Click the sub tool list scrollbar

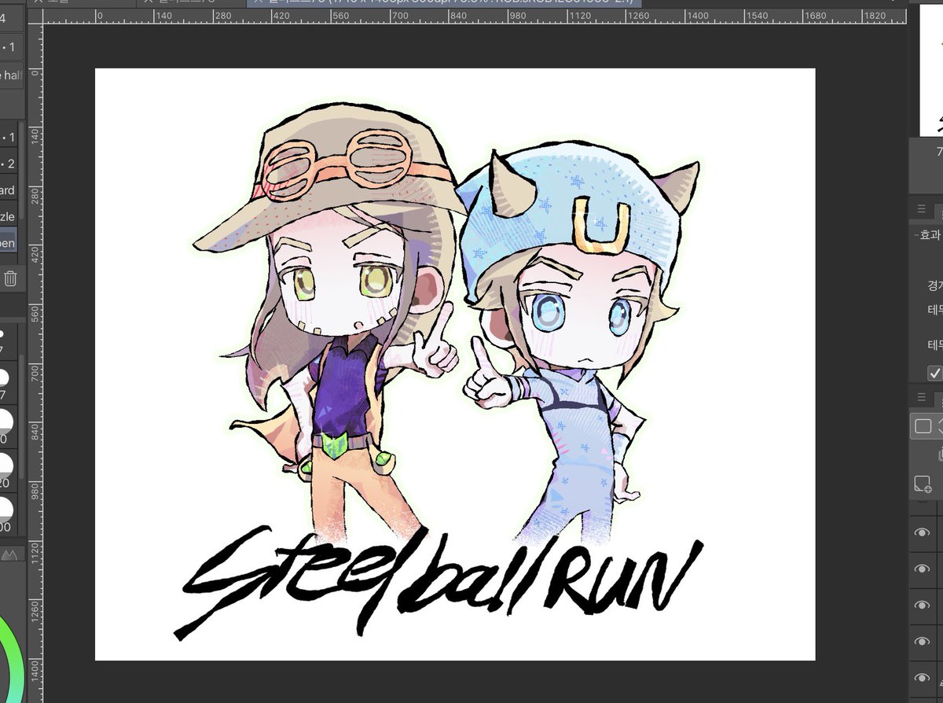pos(22,171)
